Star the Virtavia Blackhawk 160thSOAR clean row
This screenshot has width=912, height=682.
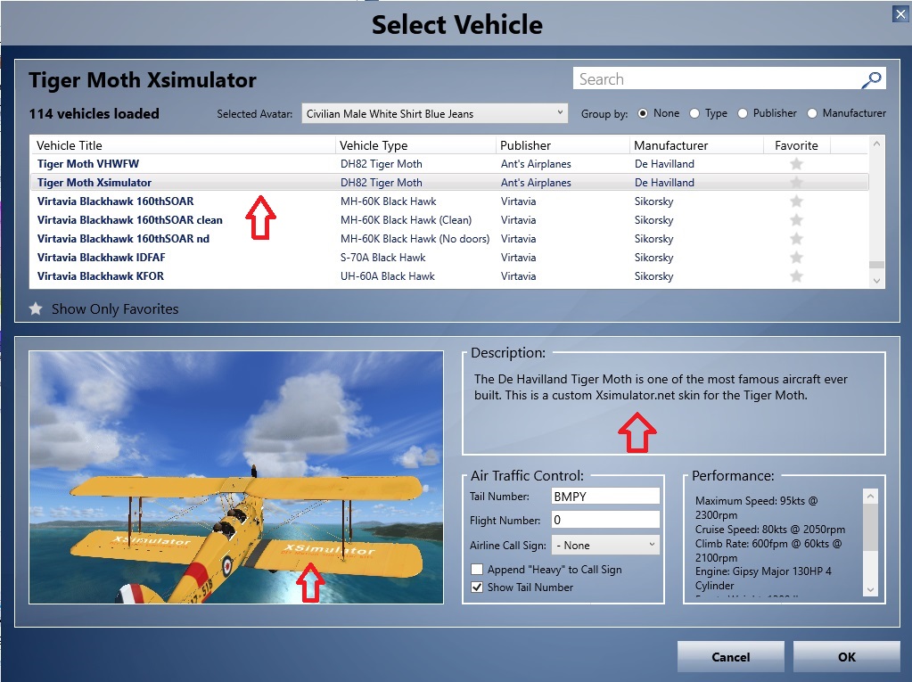796,220
